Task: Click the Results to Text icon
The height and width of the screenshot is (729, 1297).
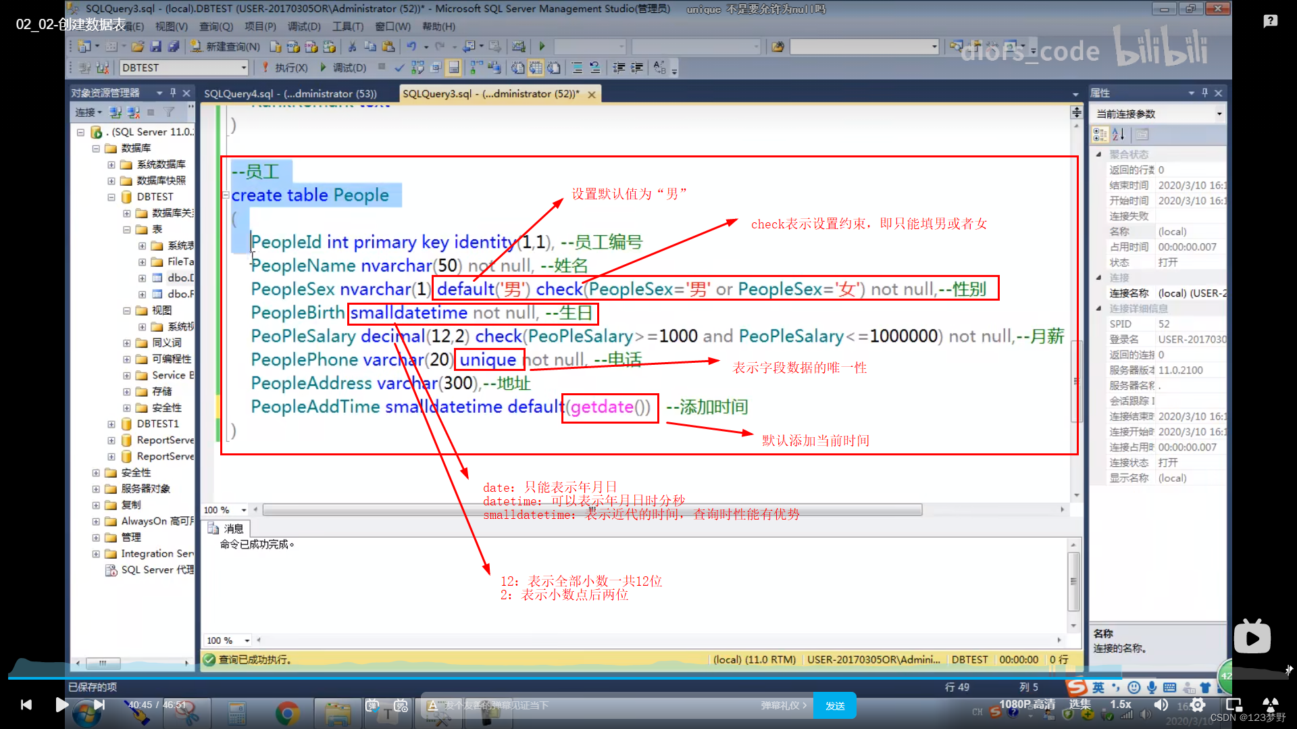Action: [x=517, y=68]
